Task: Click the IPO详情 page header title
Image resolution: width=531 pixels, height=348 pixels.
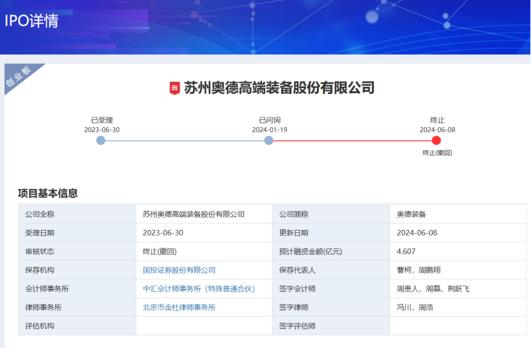Action: tap(31, 21)
